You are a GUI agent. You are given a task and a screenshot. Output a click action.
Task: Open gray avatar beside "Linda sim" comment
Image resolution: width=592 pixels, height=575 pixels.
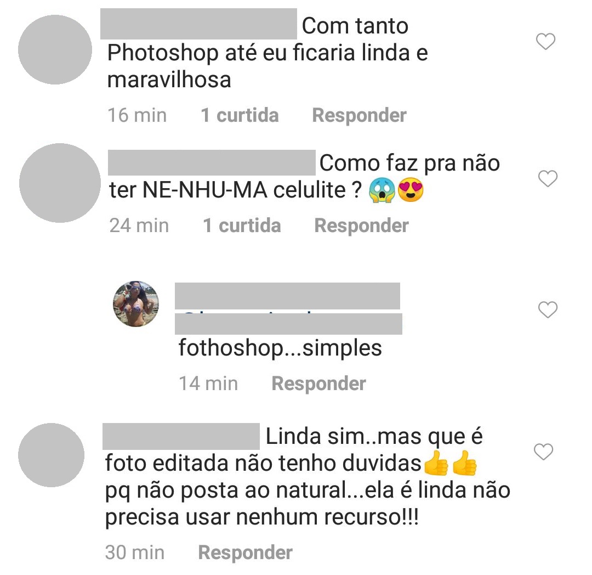[52, 455]
